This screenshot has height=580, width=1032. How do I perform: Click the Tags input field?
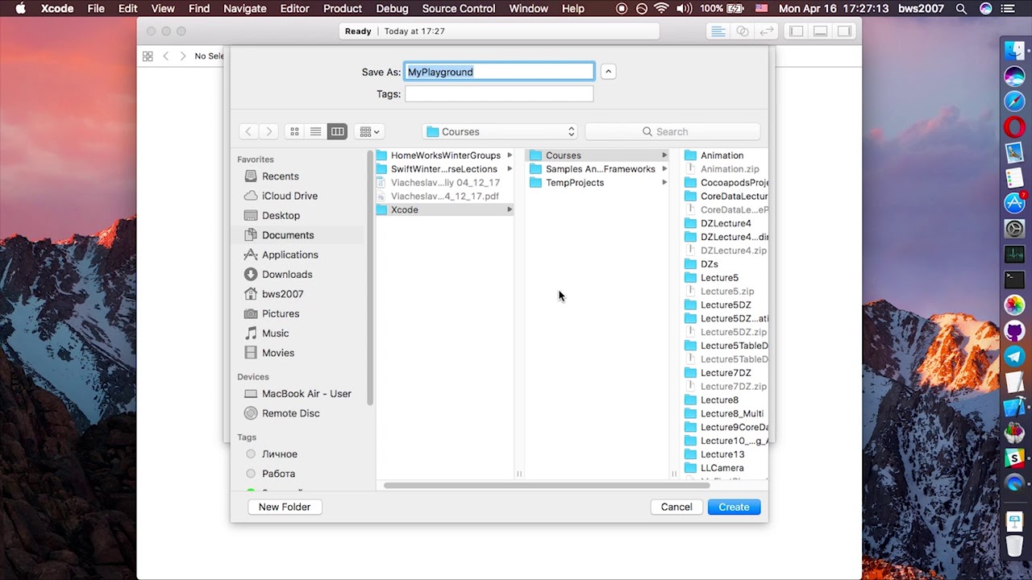[499, 93]
